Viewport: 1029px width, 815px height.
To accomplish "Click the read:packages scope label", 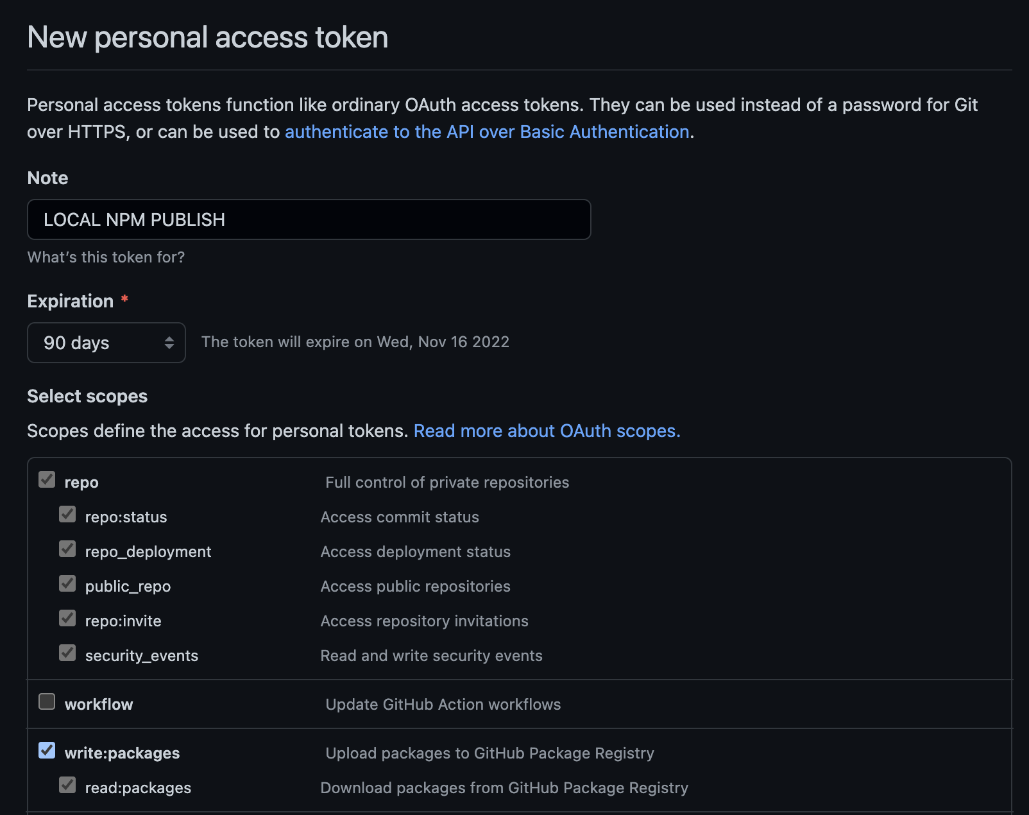I will click(x=138, y=788).
